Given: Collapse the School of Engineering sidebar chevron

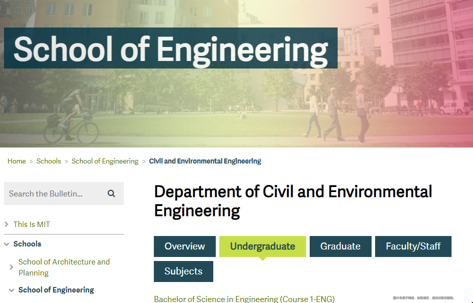Looking at the screenshot, I should coord(11,290).
